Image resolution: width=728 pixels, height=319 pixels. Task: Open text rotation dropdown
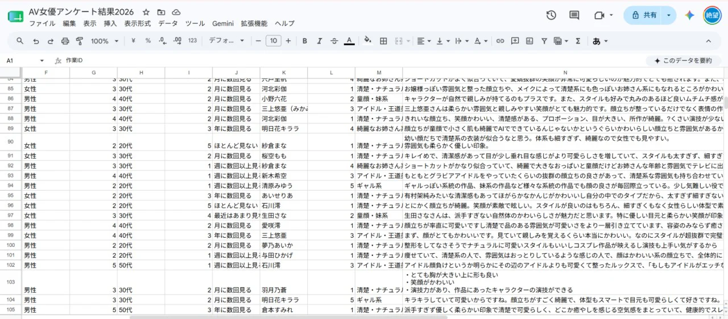[481, 41]
